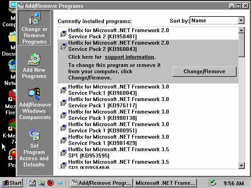Screen dimensions: 251x188
Task: Open the Sort by dropdown arrow
Action: click(x=241, y=20)
